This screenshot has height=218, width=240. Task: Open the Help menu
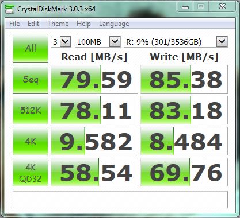(x=83, y=24)
